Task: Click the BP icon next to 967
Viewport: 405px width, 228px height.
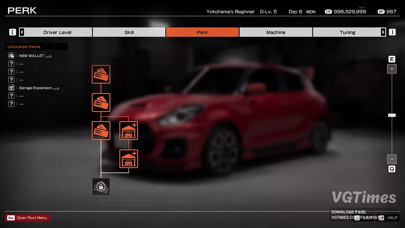Action: pos(381,11)
